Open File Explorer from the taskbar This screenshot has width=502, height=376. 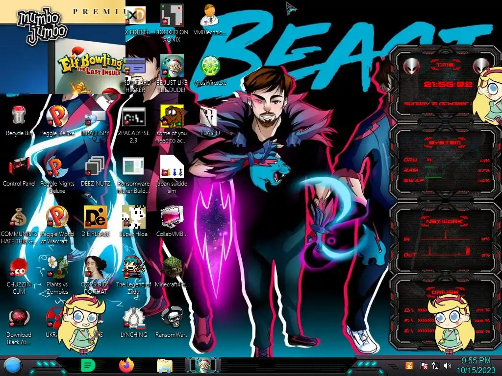click(165, 365)
